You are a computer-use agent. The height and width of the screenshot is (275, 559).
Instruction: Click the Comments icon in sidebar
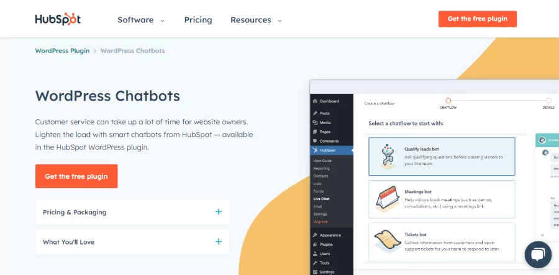click(316, 141)
